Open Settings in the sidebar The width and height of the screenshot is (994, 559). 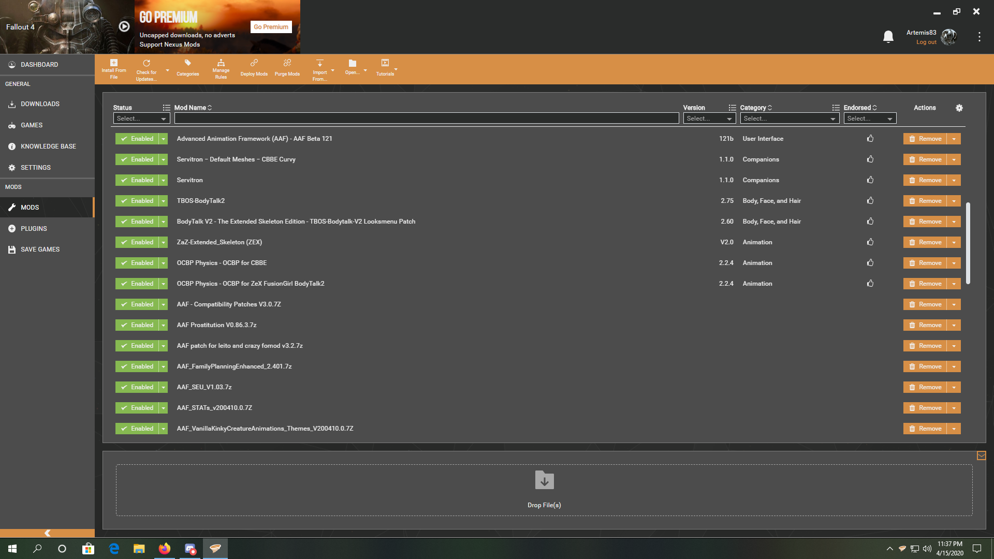[x=47, y=168]
